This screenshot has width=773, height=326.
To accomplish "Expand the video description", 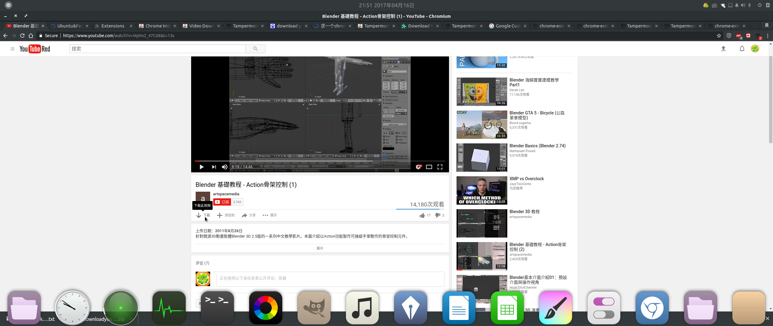I will click(x=320, y=248).
